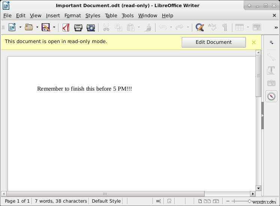Open the Tools menu
The width and height of the screenshot is (280, 206).
[x=127, y=16]
